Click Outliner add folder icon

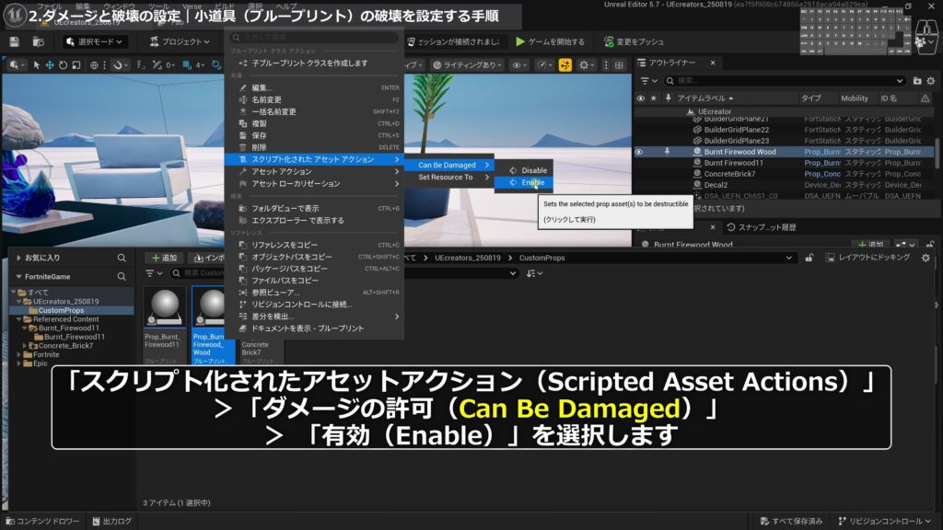coord(917,81)
